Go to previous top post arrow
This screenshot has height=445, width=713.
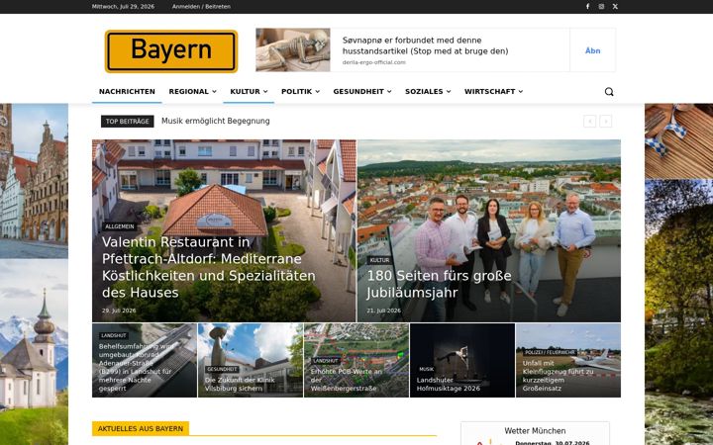[590, 122]
